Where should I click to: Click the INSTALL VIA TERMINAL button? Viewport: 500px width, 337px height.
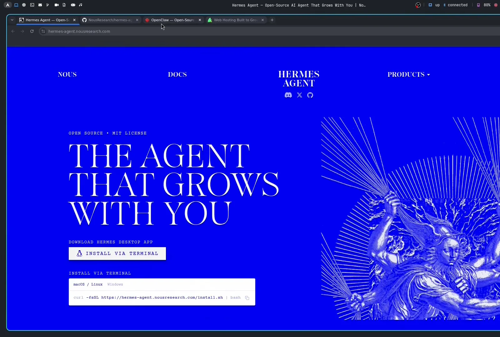(x=117, y=254)
